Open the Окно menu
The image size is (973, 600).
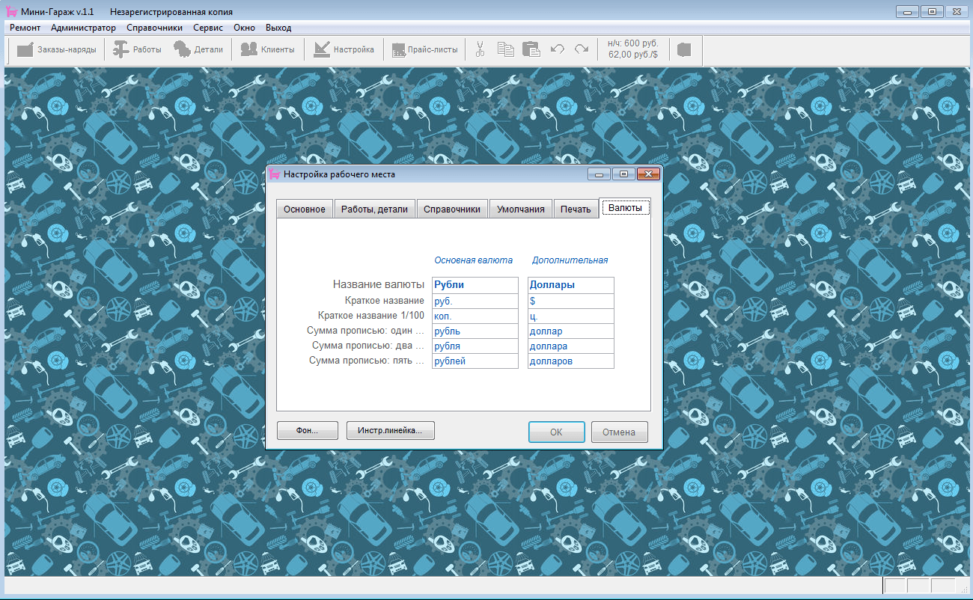click(244, 28)
